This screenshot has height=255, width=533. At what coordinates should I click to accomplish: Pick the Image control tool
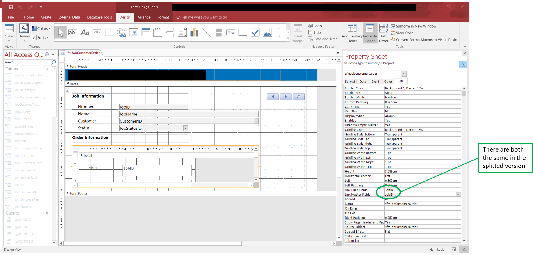(x=267, y=33)
